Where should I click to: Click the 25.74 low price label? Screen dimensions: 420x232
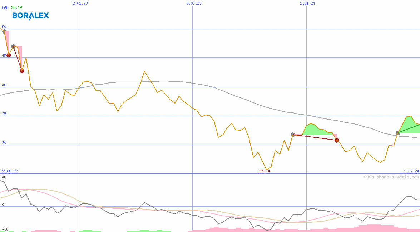pyautogui.click(x=265, y=171)
